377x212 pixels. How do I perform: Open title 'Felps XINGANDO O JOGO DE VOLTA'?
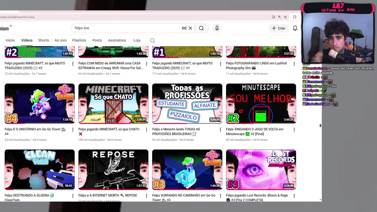[x=255, y=132]
